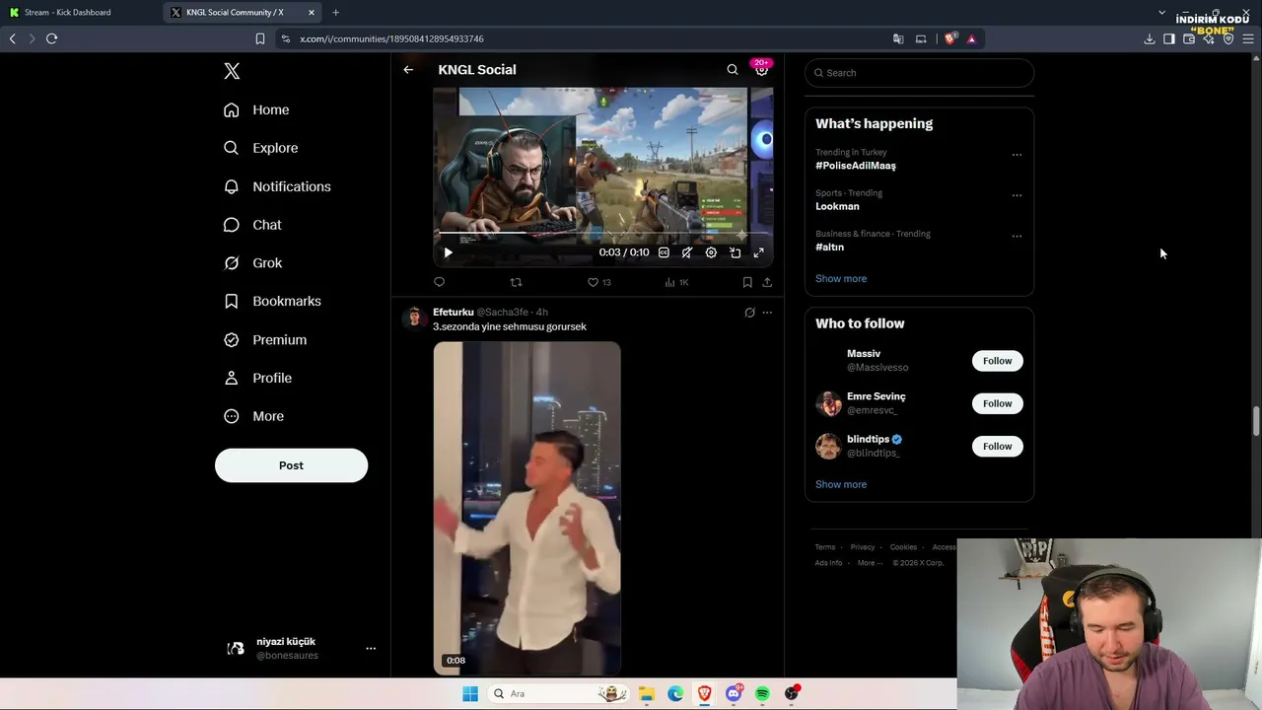Enter fullscreen on the video
Viewport: 1262px width, 710px height.
(x=758, y=252)
